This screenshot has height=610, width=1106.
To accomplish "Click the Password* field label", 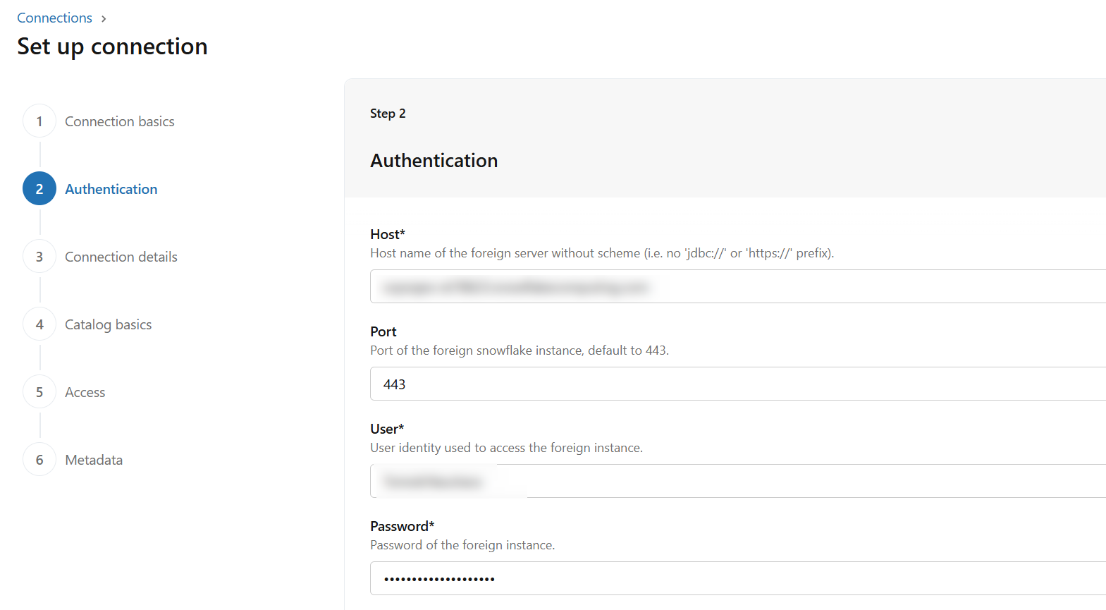I will [402, 526].
